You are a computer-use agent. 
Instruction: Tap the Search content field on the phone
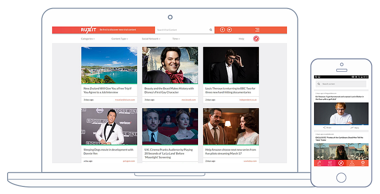tap(341, 84)
